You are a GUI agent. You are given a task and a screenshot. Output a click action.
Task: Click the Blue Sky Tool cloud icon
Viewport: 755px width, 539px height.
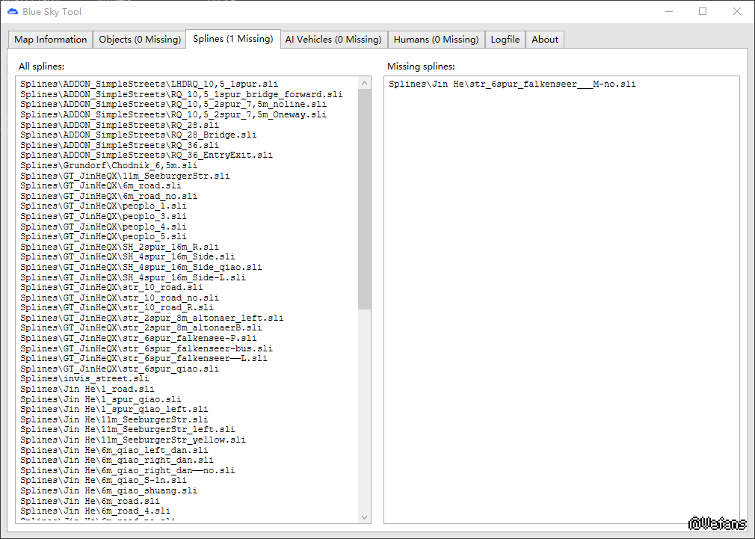[x=13, y=11]
